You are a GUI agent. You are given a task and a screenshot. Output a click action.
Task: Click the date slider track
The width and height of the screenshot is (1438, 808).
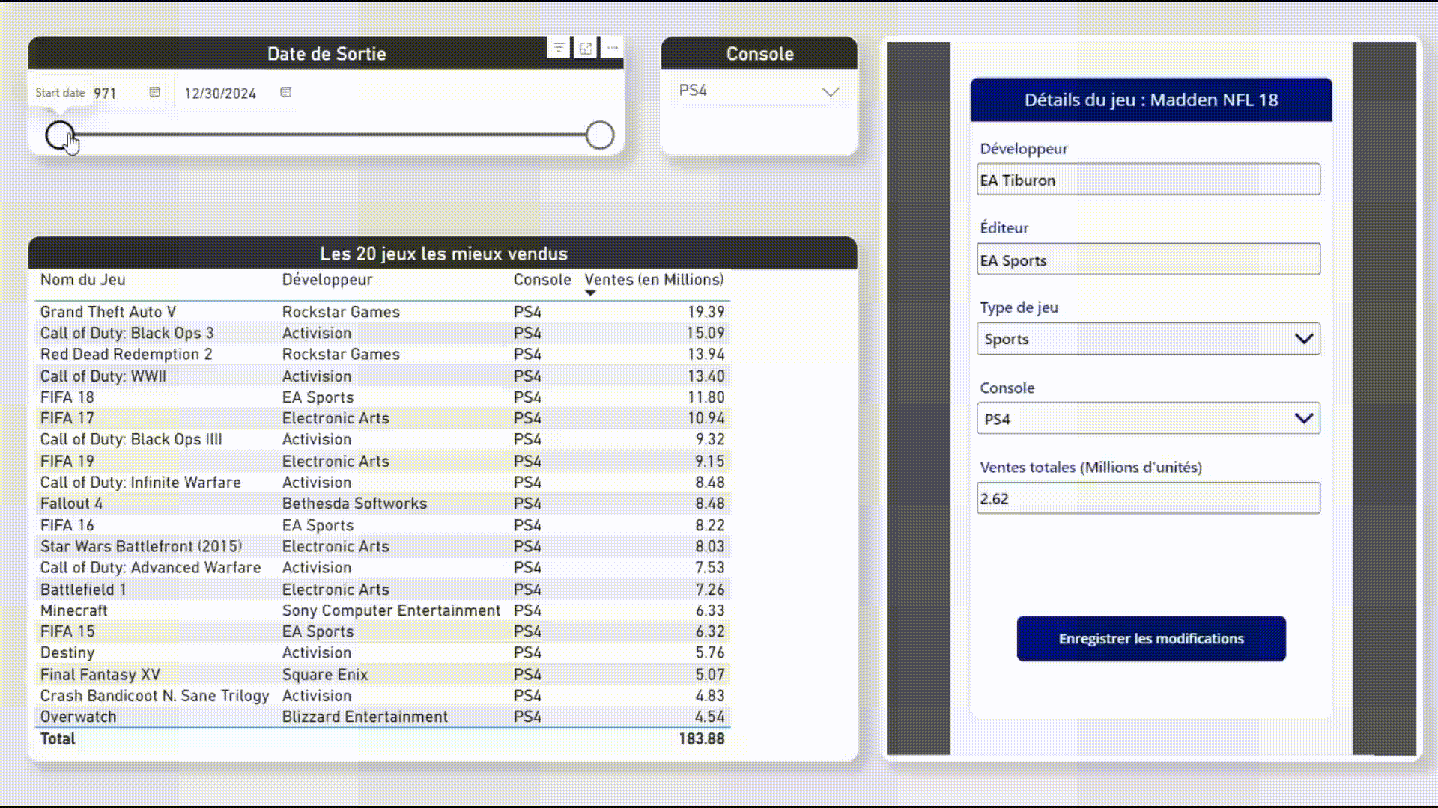(x=330, y=135)
